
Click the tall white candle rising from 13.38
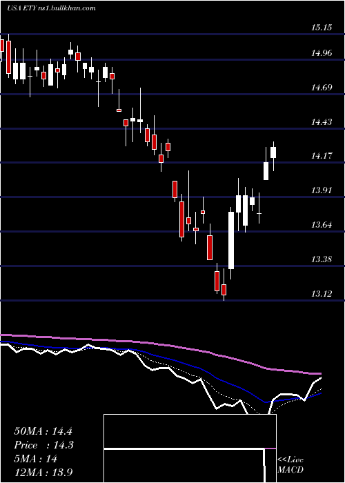point(231,240)
